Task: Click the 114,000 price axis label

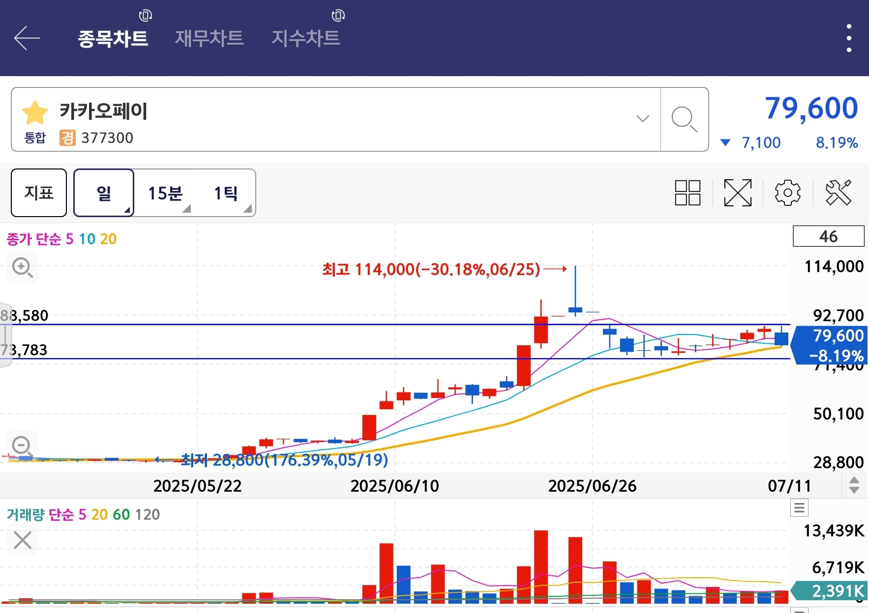Action: coord(834,266)
